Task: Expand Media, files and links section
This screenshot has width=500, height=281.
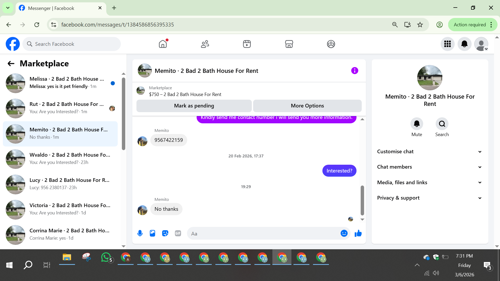Action: coord(430,182)
